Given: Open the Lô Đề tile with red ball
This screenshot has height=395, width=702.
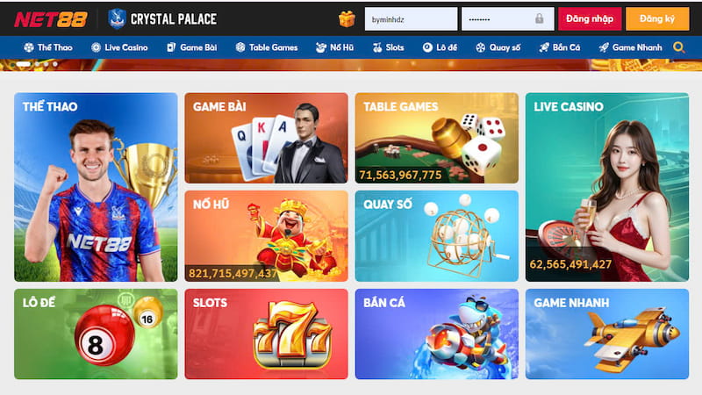Looking at the screenshot, I should [x=96, y=334].
